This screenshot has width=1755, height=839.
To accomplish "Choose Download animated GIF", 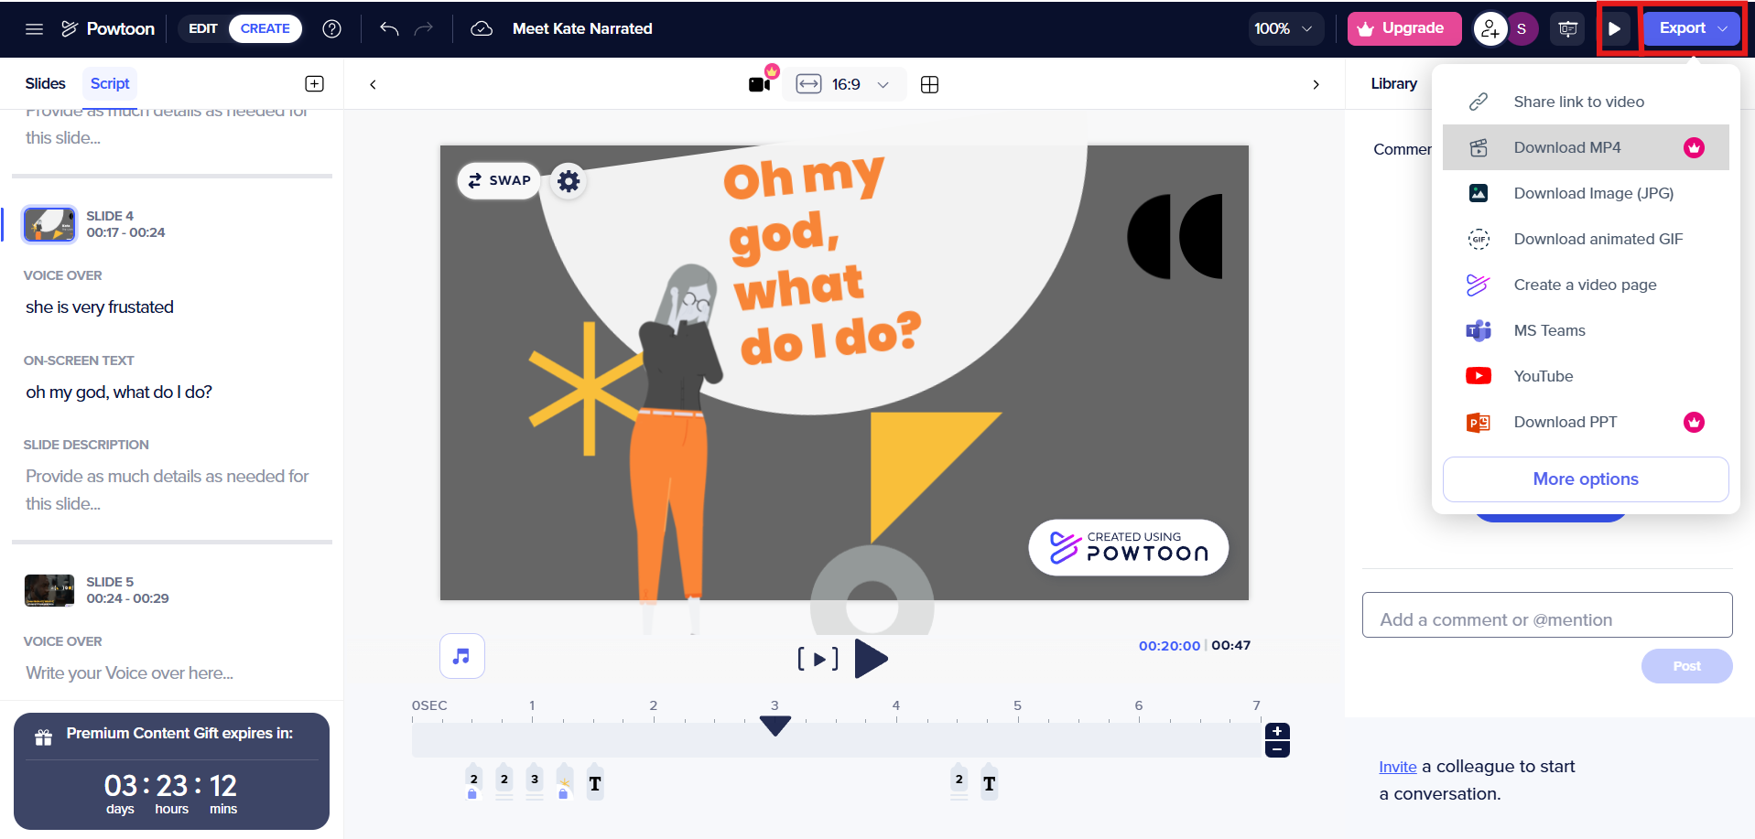I will coord(1586,239).
